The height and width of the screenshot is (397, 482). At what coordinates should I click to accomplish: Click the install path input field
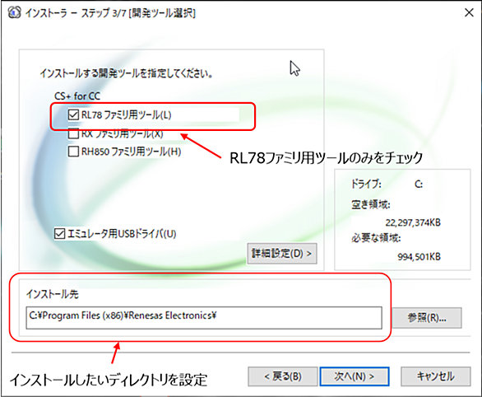coord(204,318)
